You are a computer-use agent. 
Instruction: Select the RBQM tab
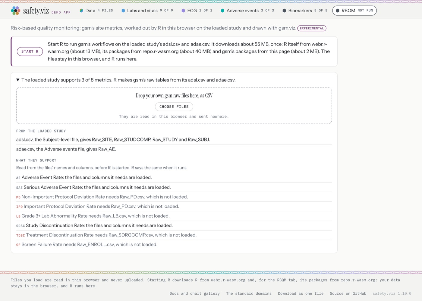tap(354, 11)
